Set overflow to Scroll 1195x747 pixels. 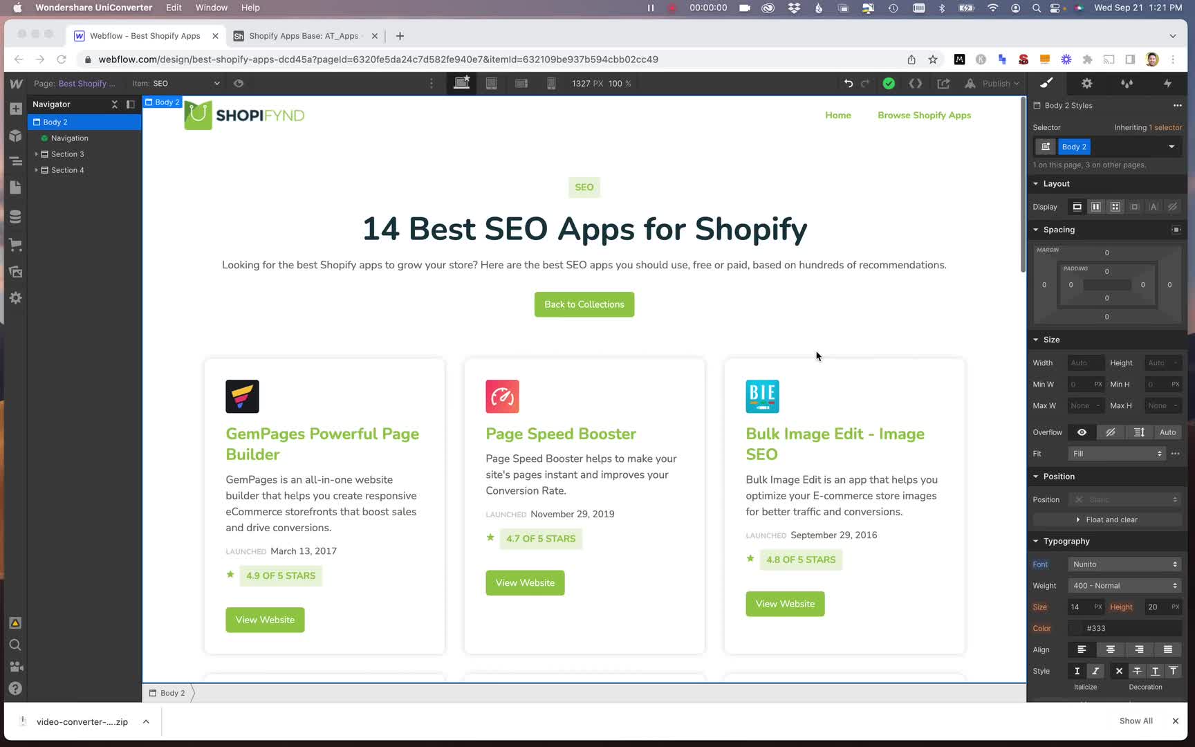(x=1139, y=432)
